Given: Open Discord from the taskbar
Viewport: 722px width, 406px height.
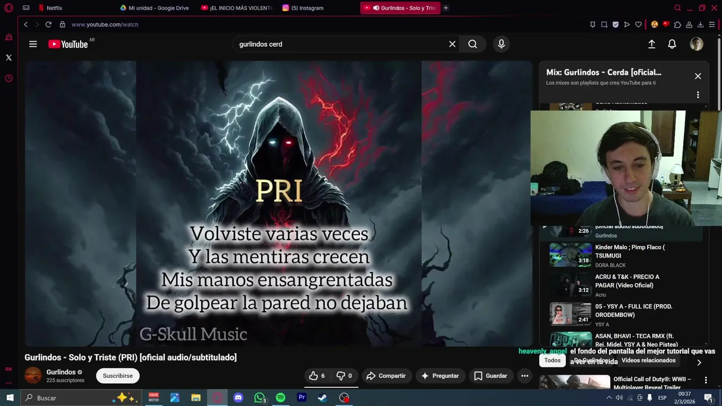Looking at the screenshot, I should [238, 398].
